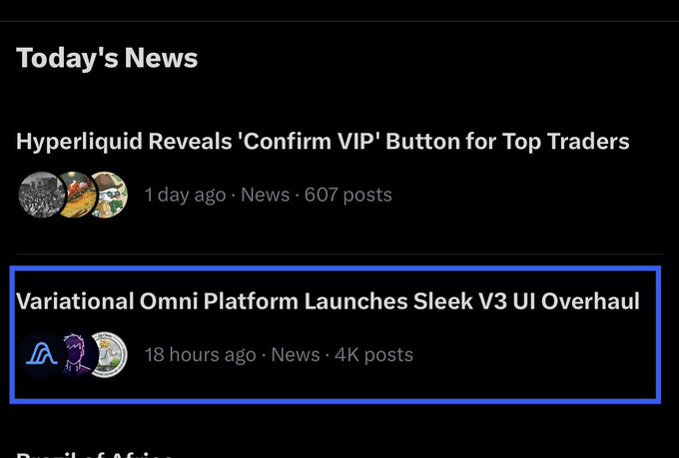Open the purple silhouette avatar
The width and height of the screenshot is (679, 458).
78,354
